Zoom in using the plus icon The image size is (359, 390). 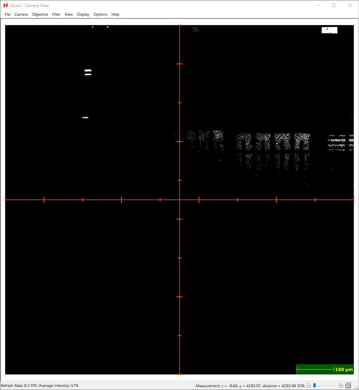(x=341, y=386)
